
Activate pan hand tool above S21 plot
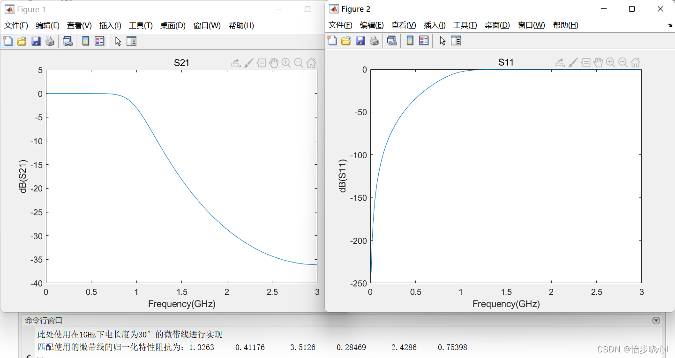[273, 63]
